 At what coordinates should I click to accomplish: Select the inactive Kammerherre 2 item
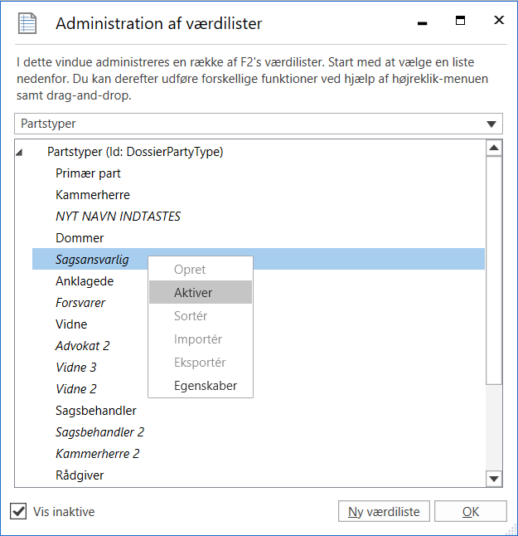point(97,454)
